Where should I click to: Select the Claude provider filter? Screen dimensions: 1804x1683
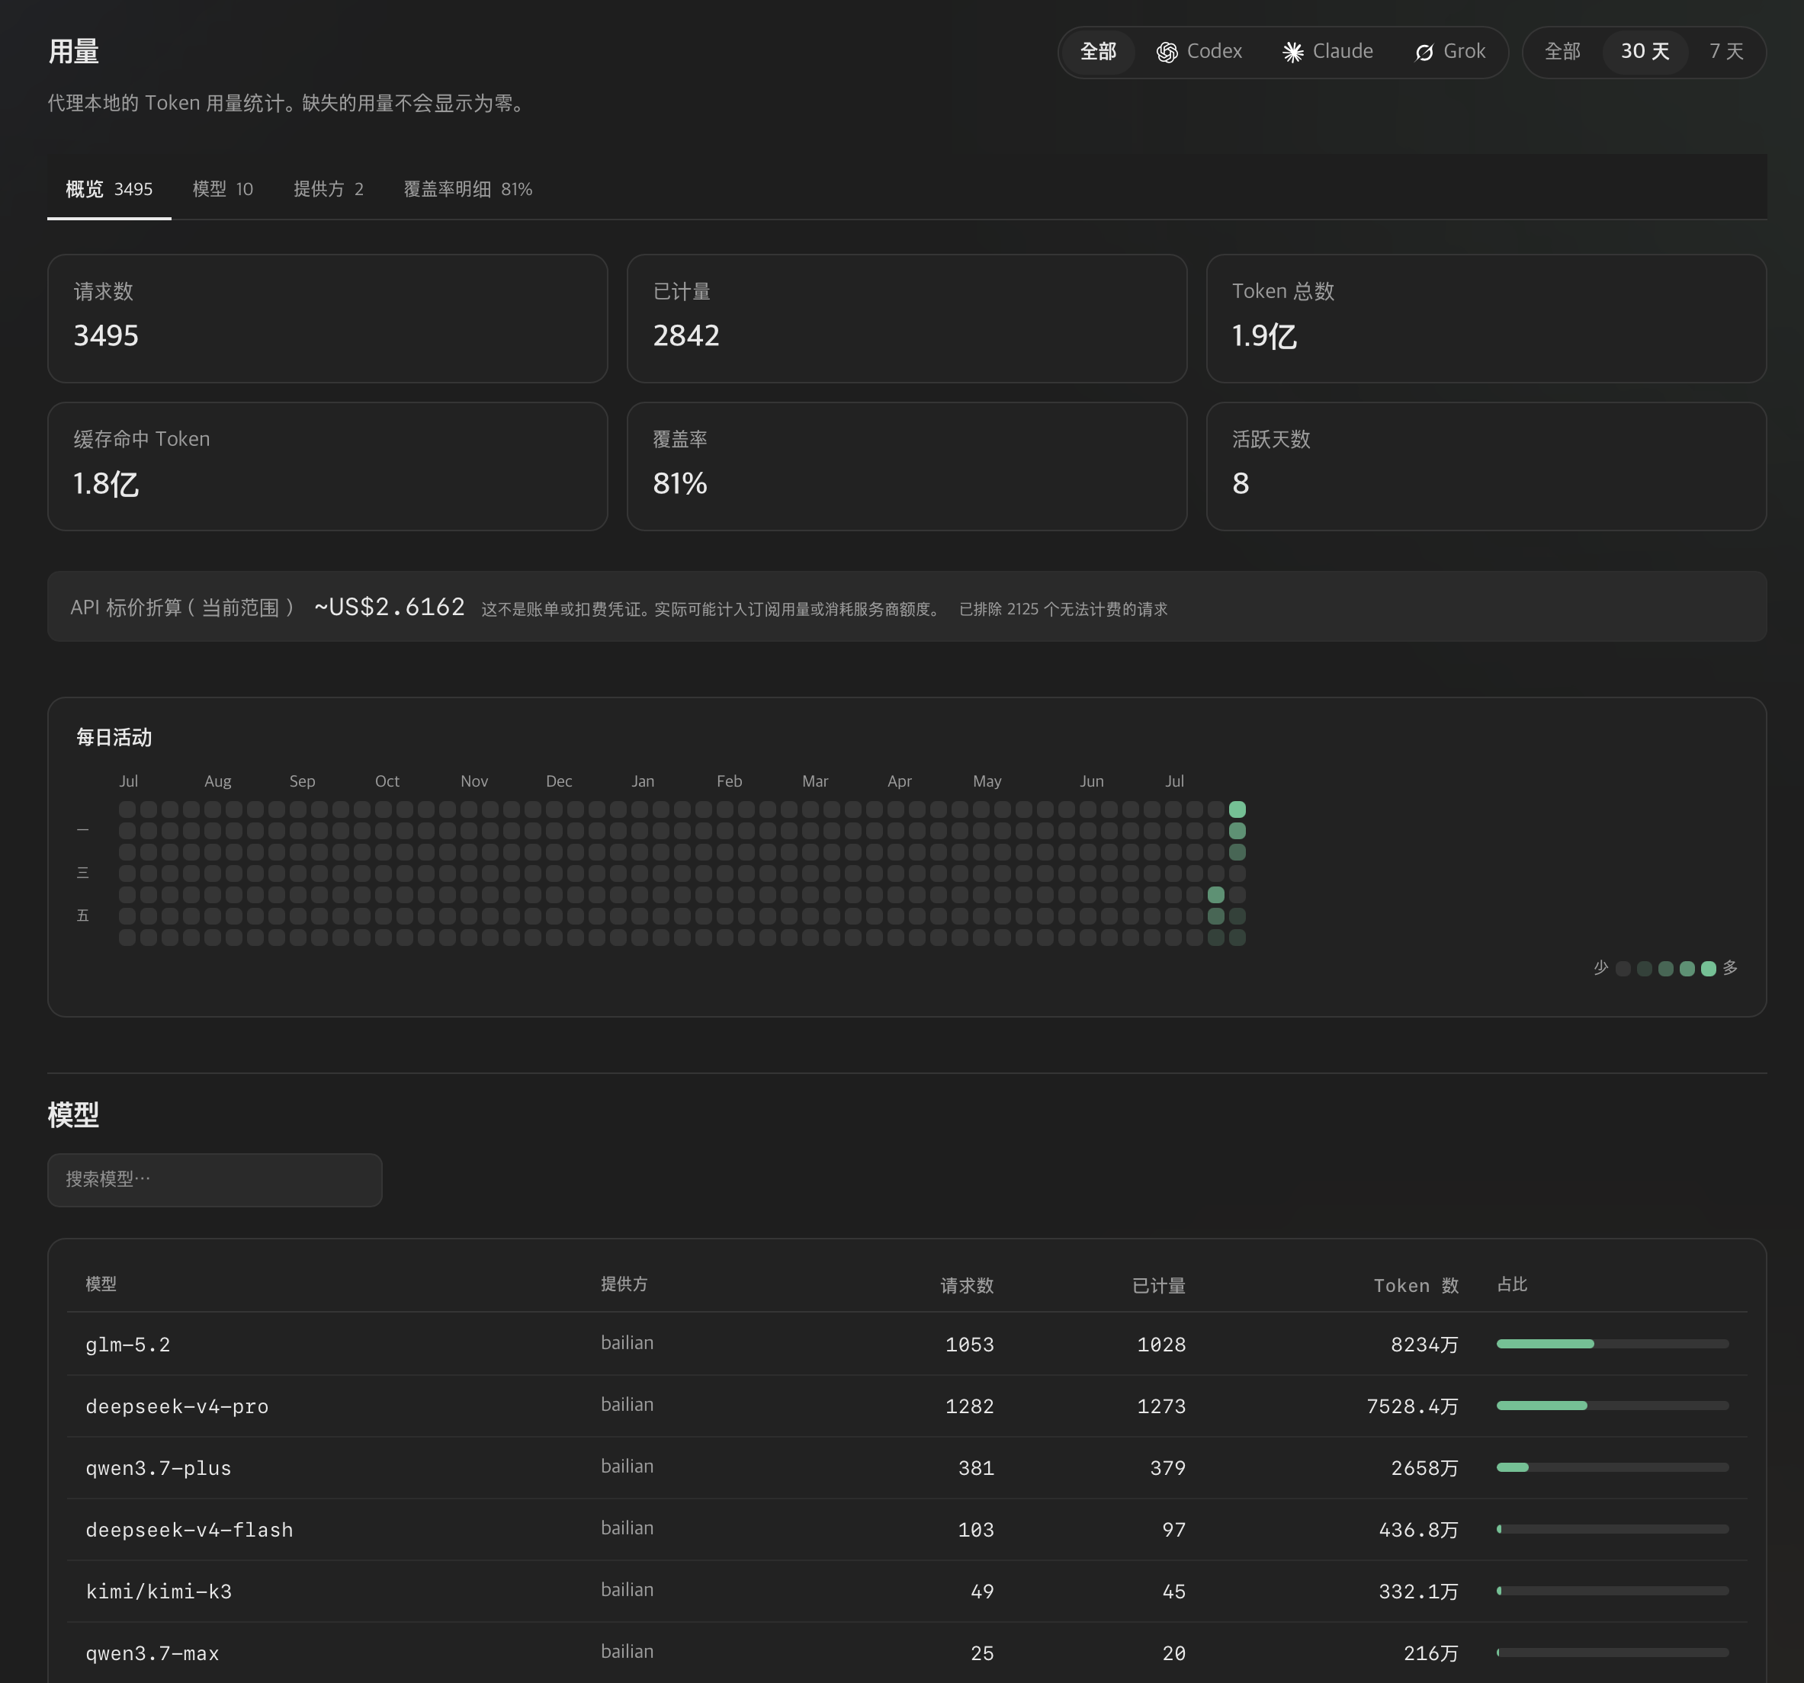coord(1327,52)
